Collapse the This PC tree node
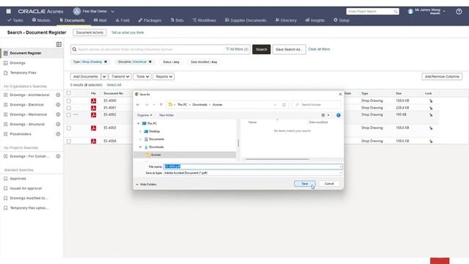Viewport: 469px width, 264px height. click(x=139, y=123)
